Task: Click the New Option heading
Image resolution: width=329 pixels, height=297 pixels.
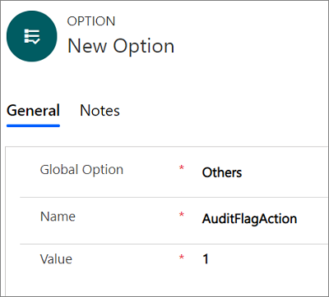Action: tap(121, 46)
